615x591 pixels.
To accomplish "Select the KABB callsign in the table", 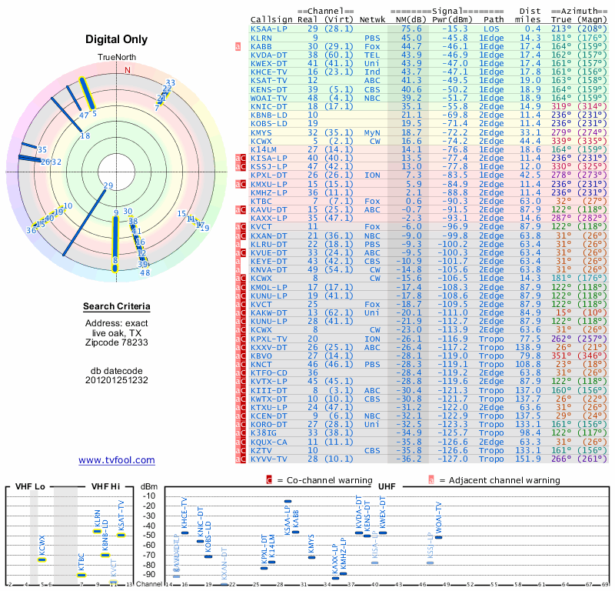I will pos(261,46).
